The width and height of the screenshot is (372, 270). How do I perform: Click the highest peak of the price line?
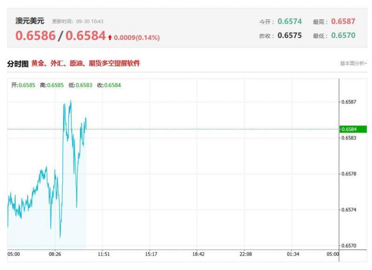tap(71, 101)
